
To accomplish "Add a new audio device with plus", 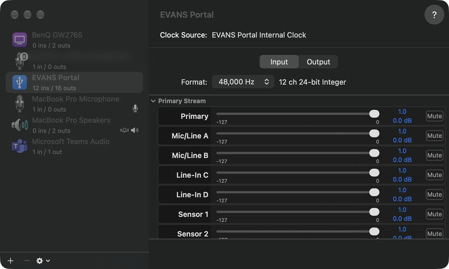I will pyautogui.click(x=11, y=261).
